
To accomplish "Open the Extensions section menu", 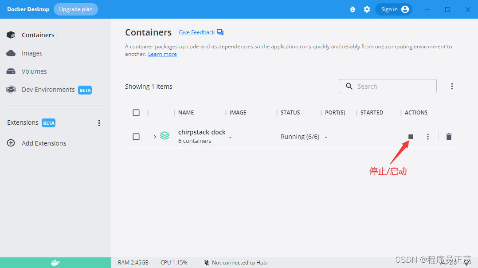I will tap(99, 122).
